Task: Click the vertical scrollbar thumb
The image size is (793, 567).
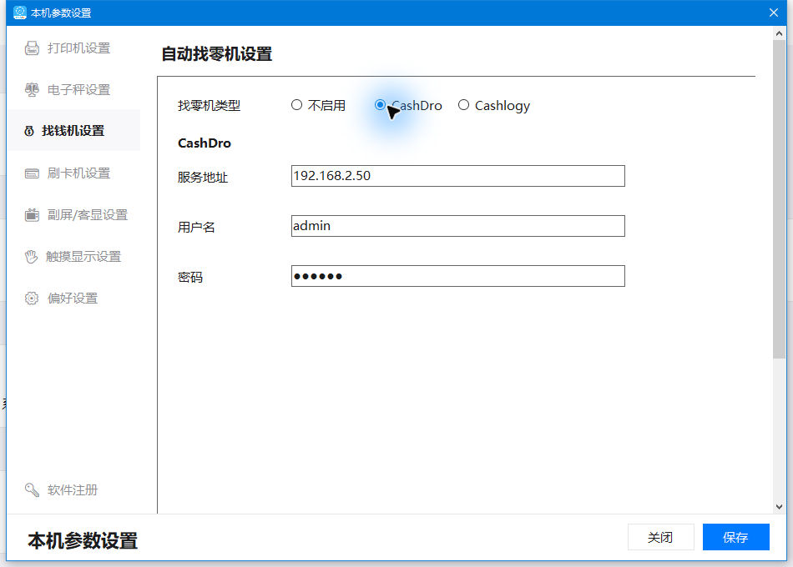Action: (779, 199)
